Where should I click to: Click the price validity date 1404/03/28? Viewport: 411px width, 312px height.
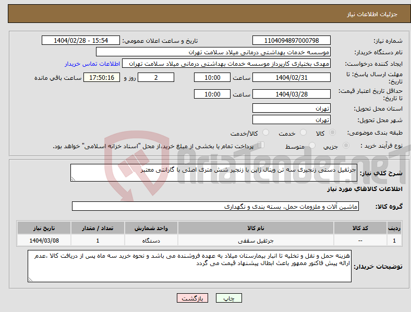click(x=291, y=94)
